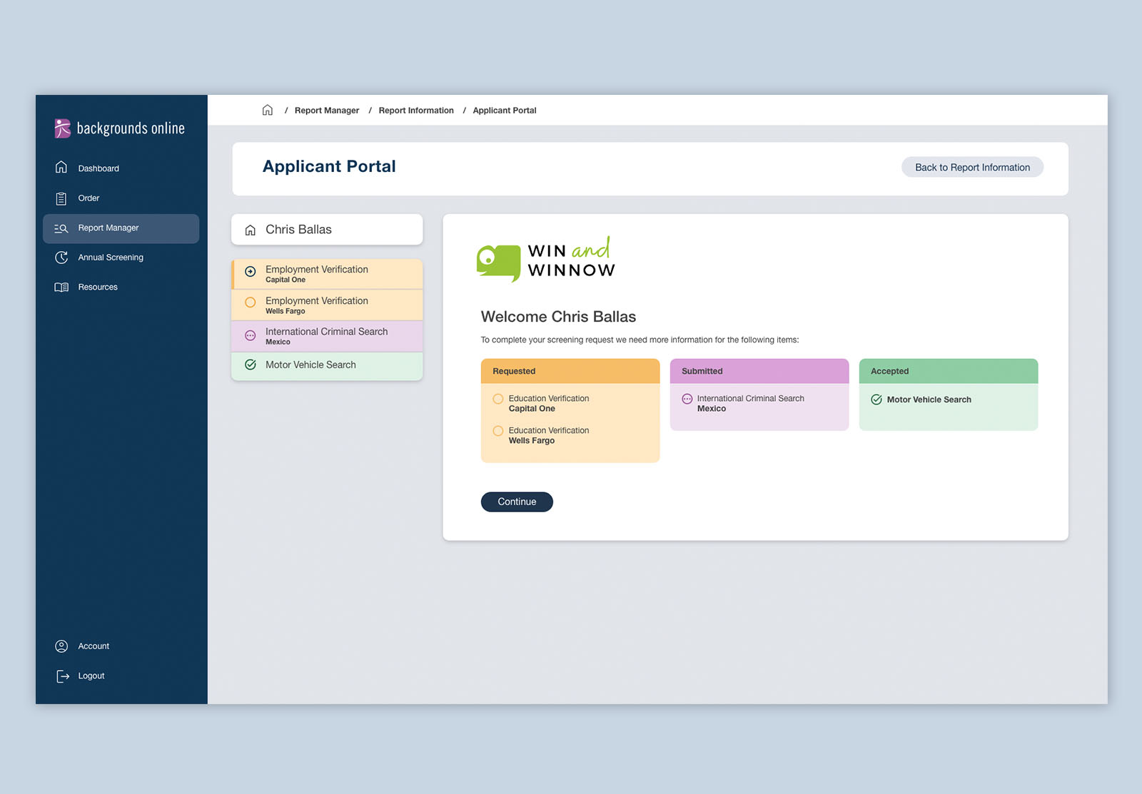Click Report Information breadcrumb link
Screen dimensions: 1142x794
(x=416, y=111)
